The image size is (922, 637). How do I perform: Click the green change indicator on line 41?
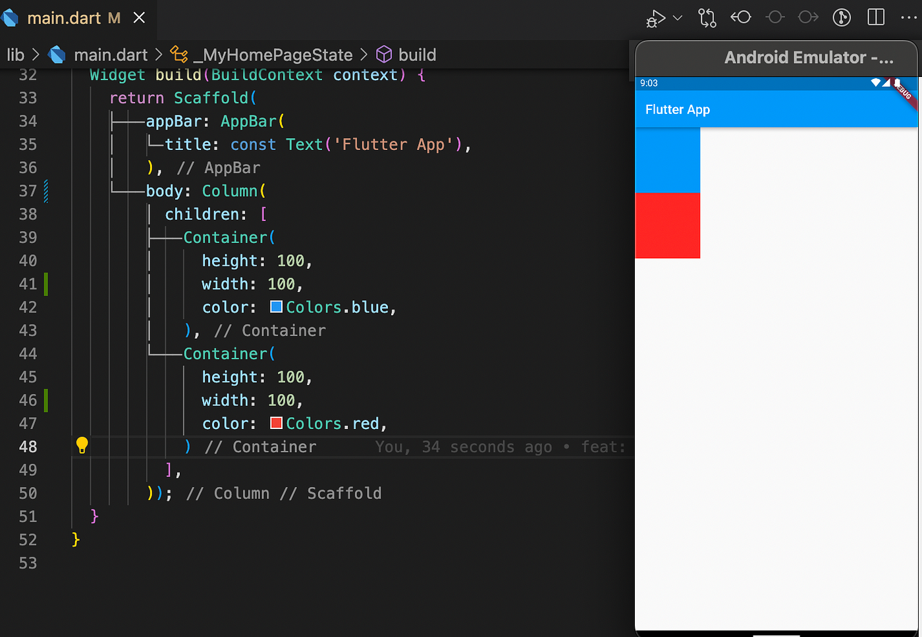tap(46, 284)
